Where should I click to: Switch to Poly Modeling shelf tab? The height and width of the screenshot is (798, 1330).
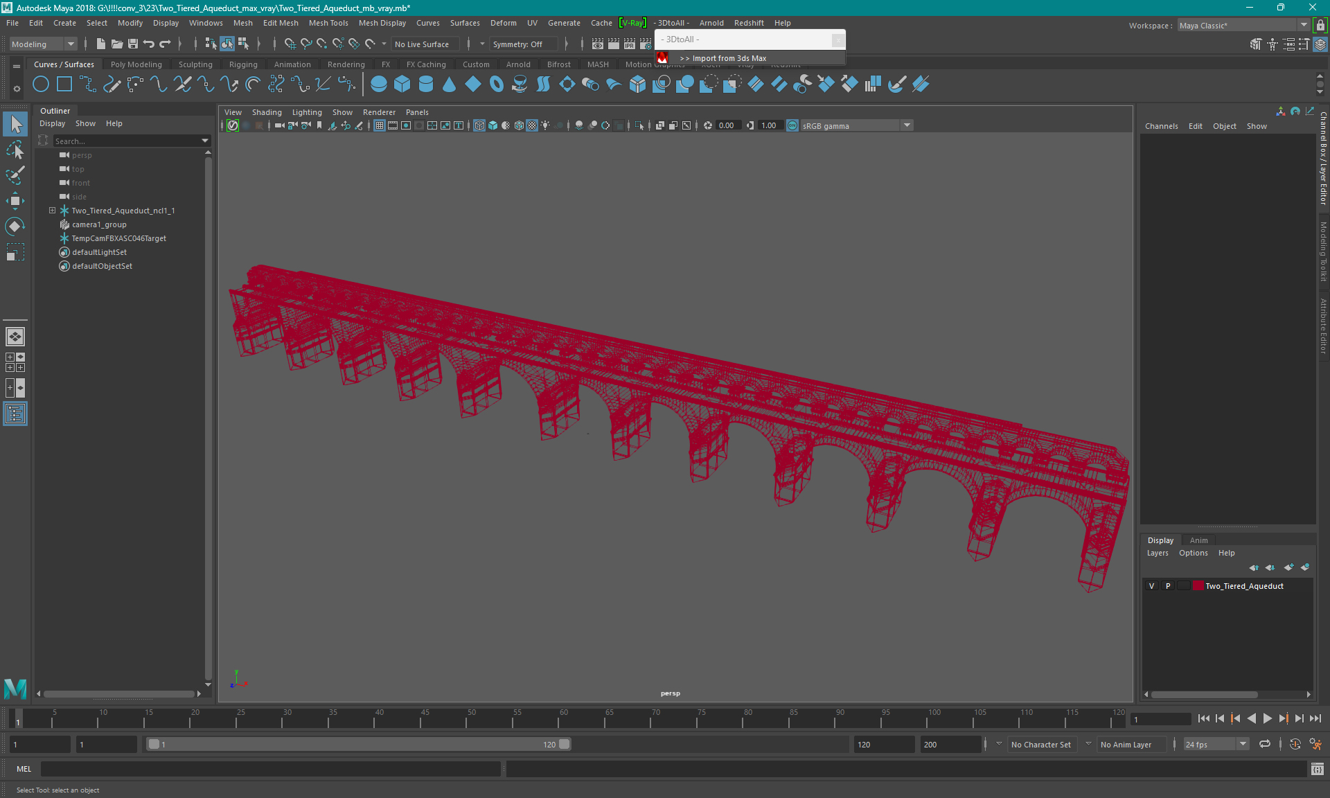click(x=136, y=64)
